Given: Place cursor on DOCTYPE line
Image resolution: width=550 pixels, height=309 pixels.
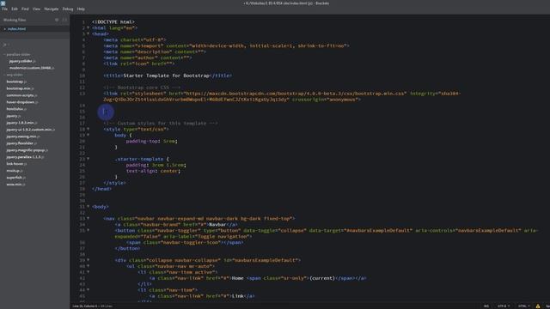Looking at the screenshot, I should tap(113, 22).
